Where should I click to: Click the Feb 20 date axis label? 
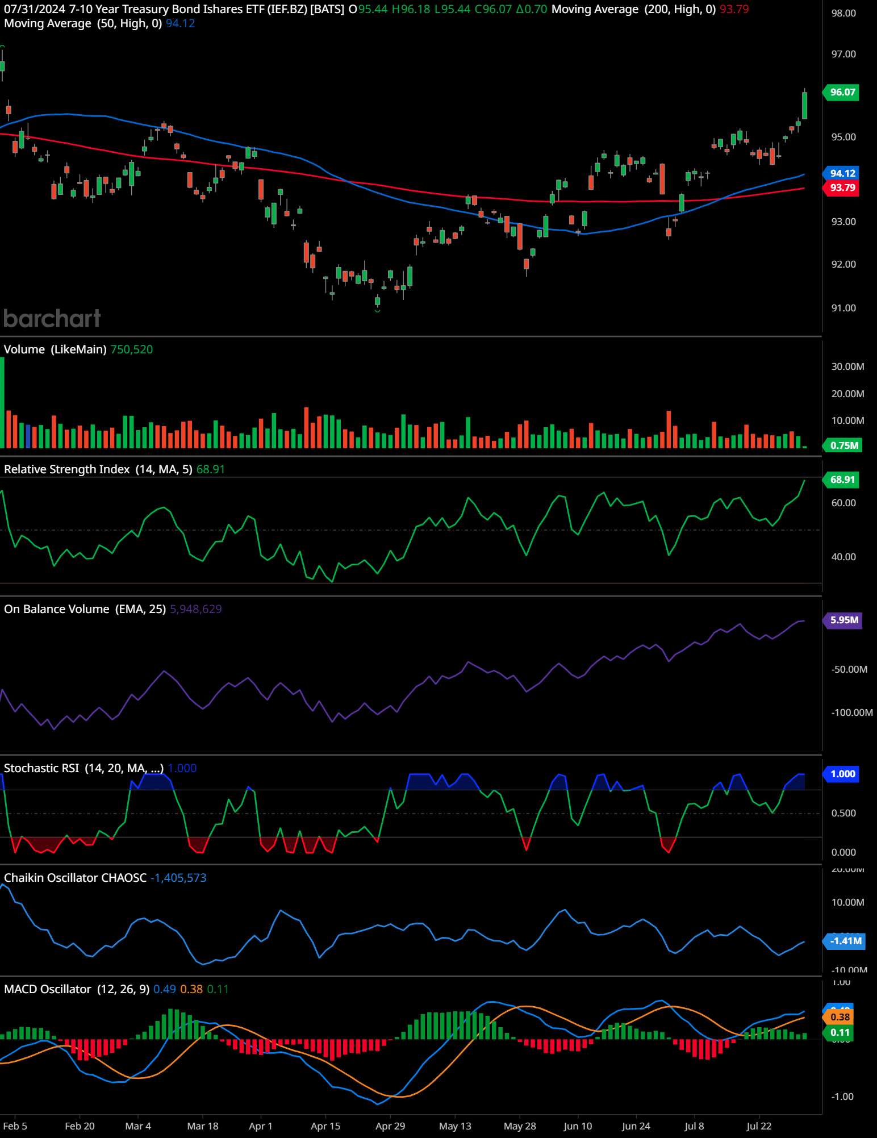click(80, 1126)
